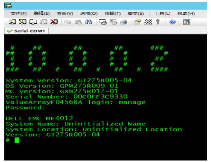Click the large ASCII-art 10.0.0.2 banner
The height and width of the screenshot is (162, 211).
[87, 58]
